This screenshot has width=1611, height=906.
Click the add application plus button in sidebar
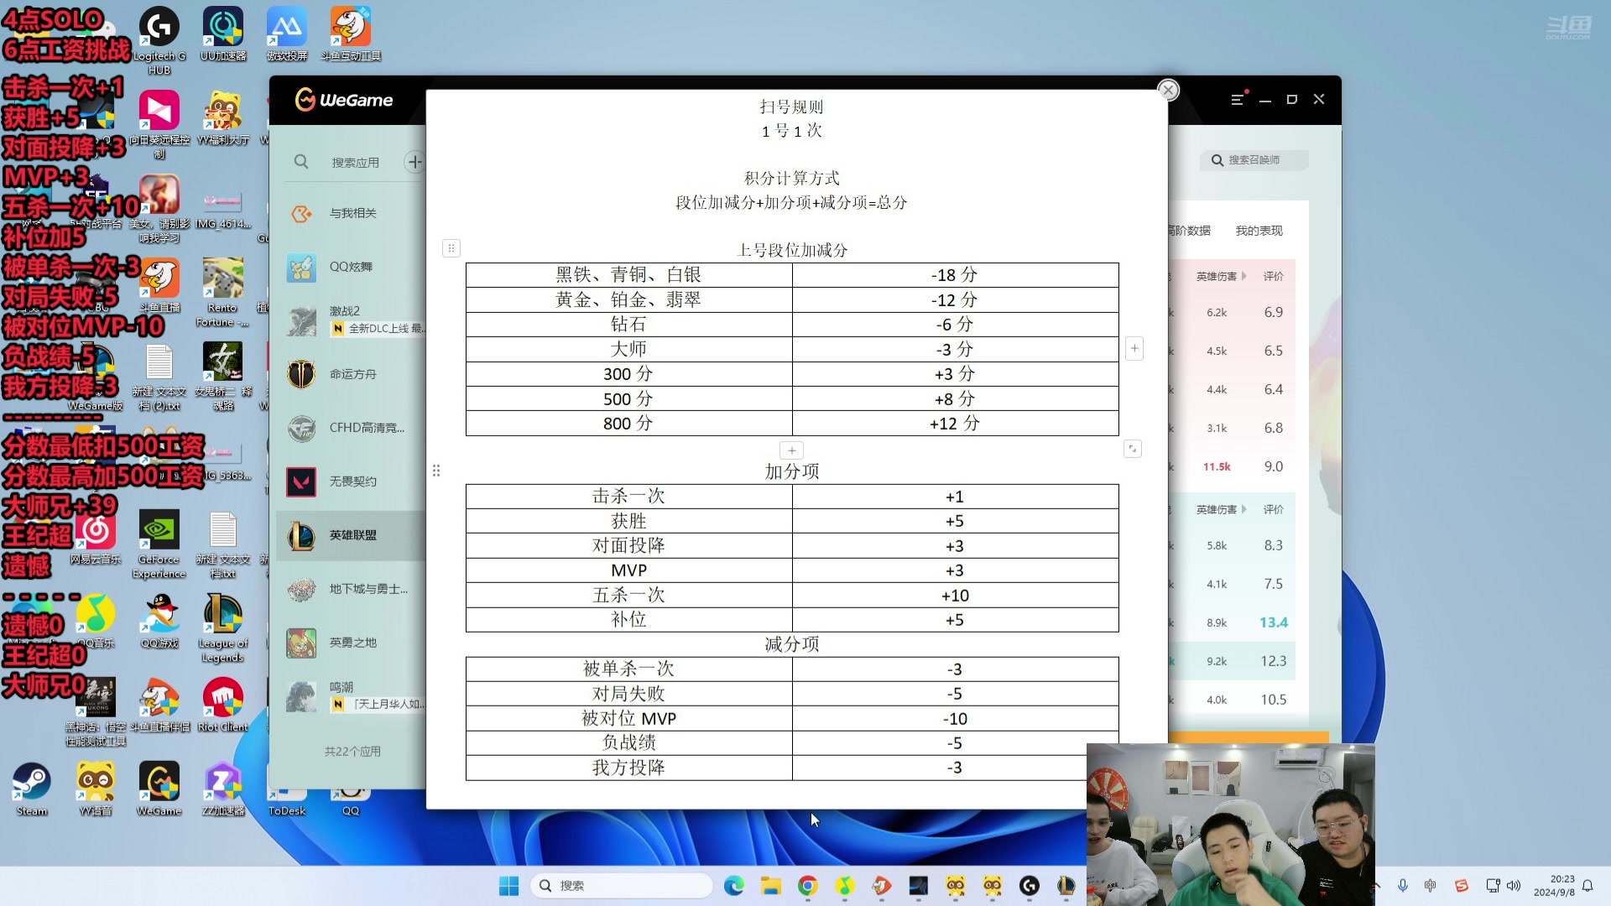pyautogui.click(x=414, y=162)
